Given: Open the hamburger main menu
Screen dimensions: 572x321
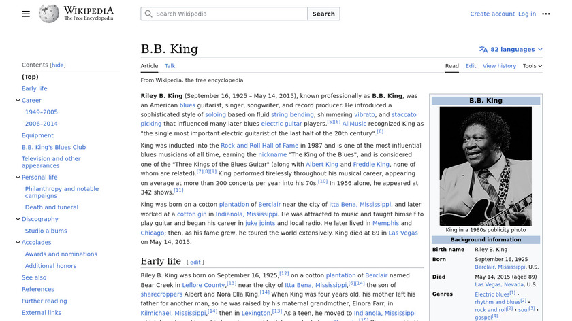Looking at the screenshot, I should click(x=26, y=14).
